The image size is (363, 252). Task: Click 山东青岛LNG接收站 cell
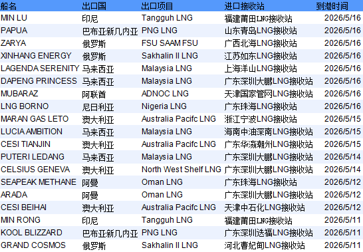pos(261,31)
